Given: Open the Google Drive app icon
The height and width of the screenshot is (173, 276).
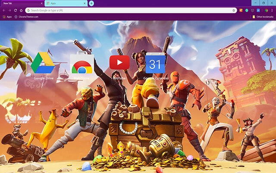Looking at the screenshot, I should [43, 63].
